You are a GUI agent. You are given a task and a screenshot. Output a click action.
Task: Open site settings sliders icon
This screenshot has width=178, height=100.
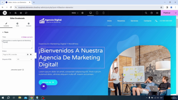pos(16,13)
